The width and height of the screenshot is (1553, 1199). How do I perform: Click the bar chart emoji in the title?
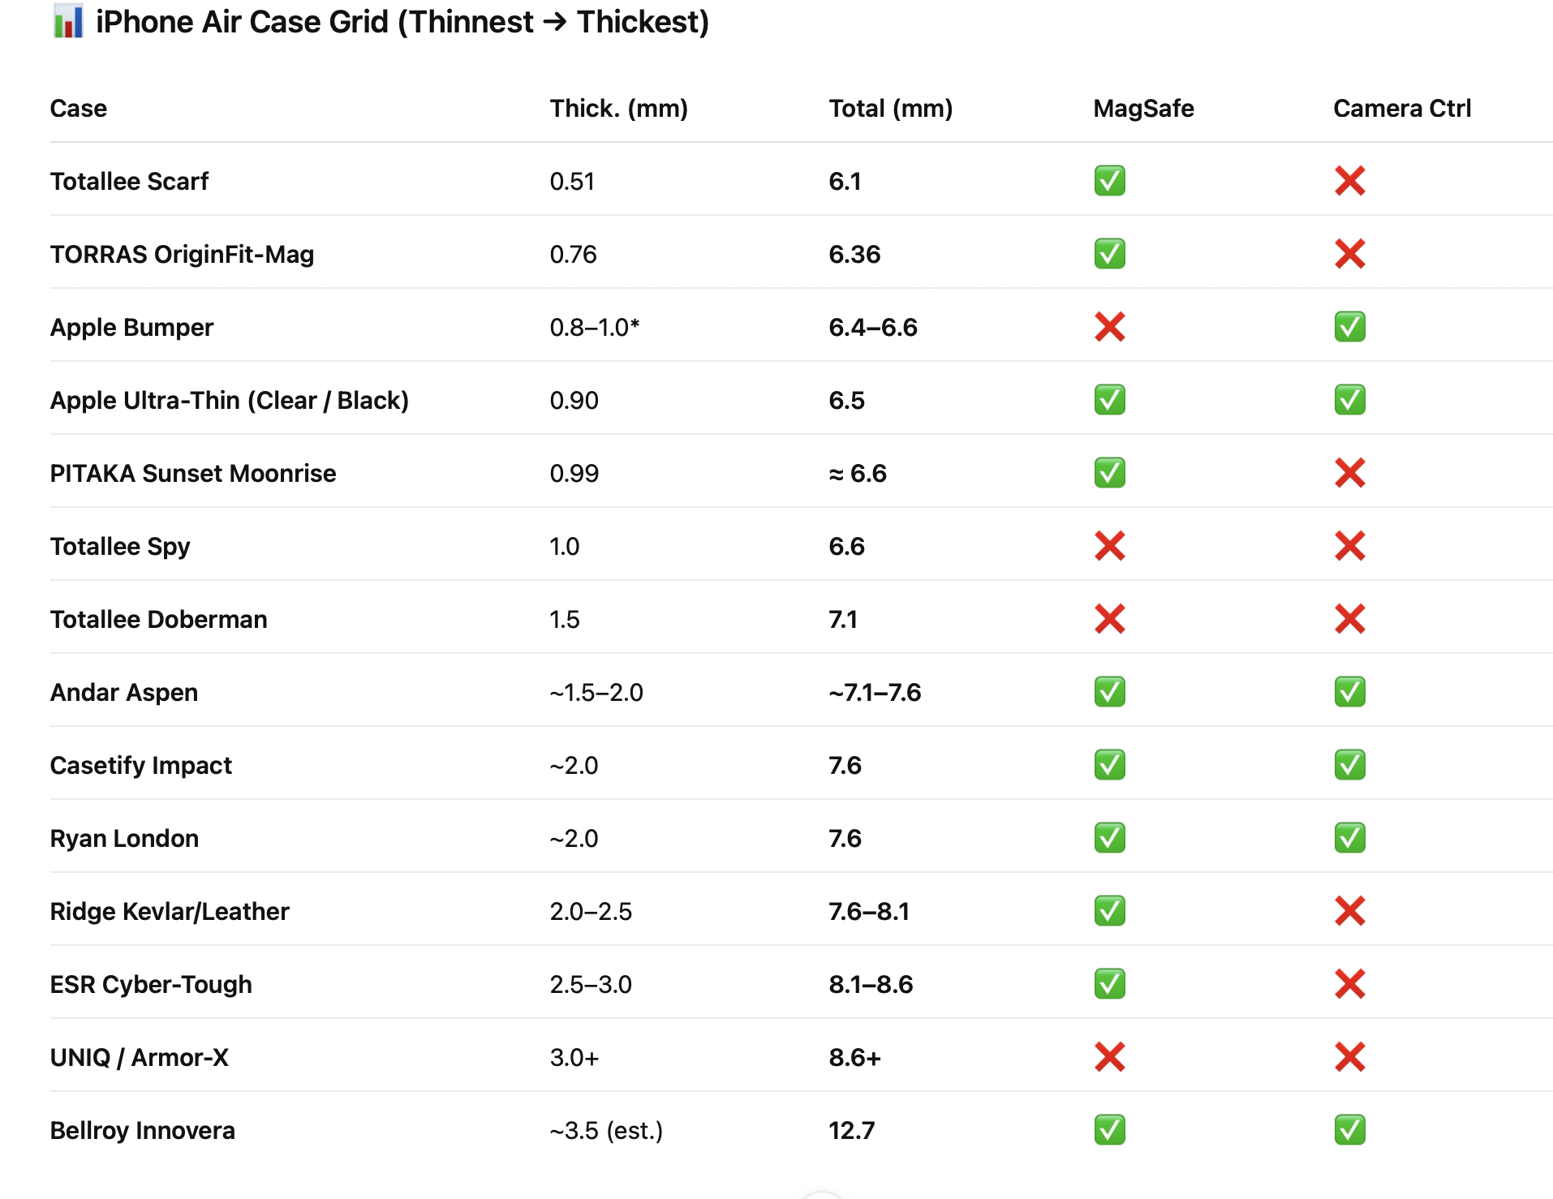pos(68,22)
